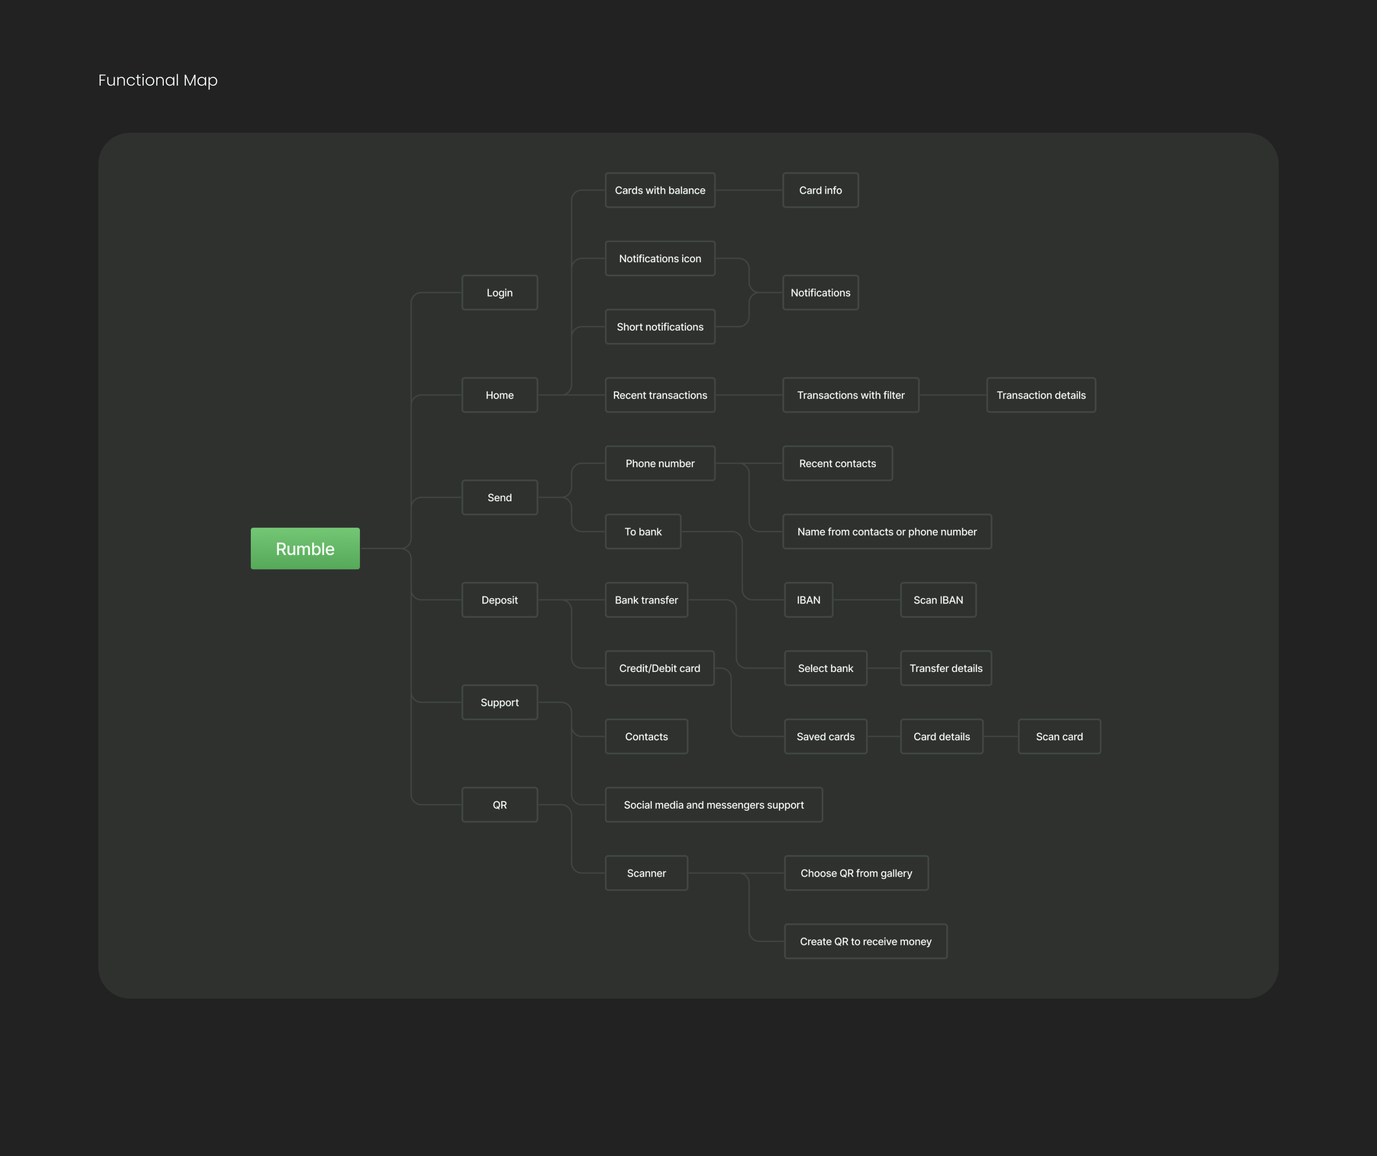Click the Functional Map title text
Screen dimensions: 1377x1156
pyautogui.click(x=157, y=80)
